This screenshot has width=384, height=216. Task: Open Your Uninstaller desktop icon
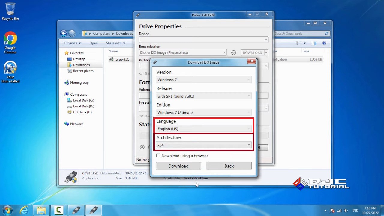click(x=10, y=72)
